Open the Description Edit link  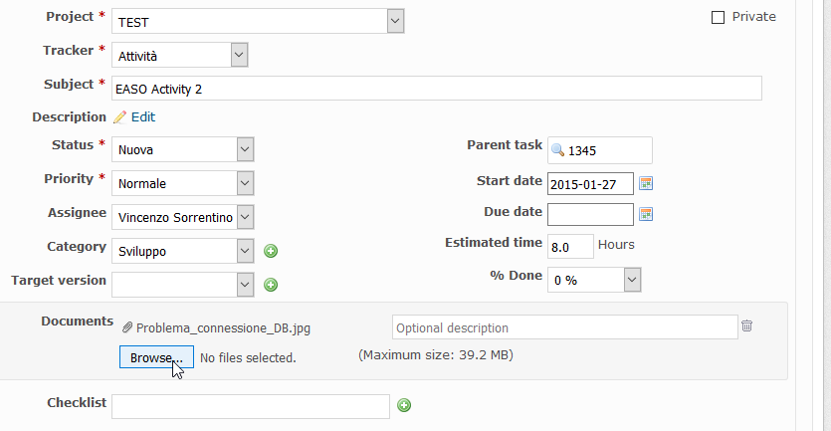click(143, 117)
